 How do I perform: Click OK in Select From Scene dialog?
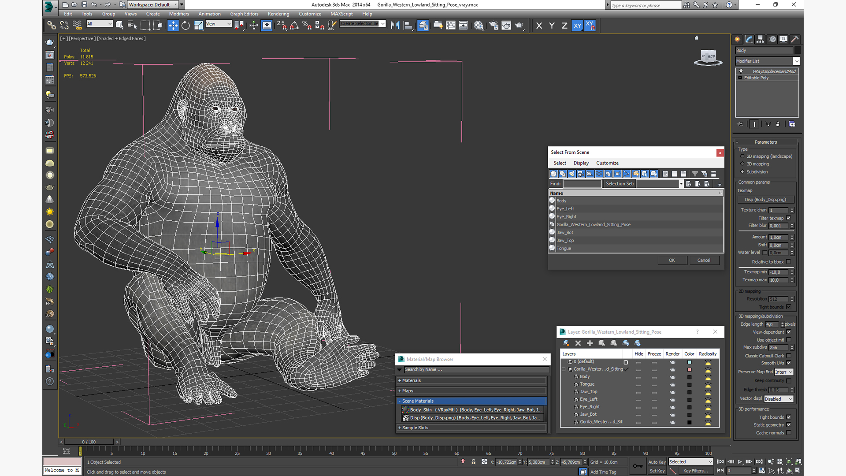click(672, 260)
